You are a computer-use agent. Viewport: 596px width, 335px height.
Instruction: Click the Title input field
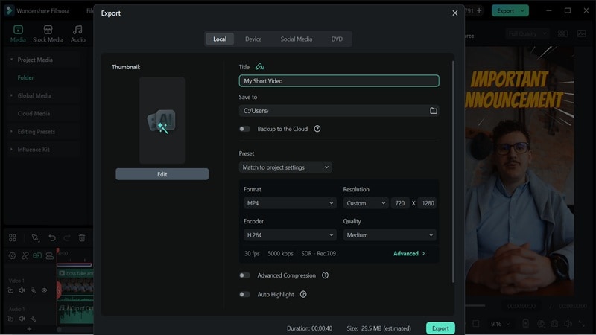click(339, 81)
